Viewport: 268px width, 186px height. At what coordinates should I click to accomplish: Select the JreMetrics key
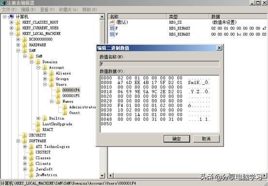(46, 175)
